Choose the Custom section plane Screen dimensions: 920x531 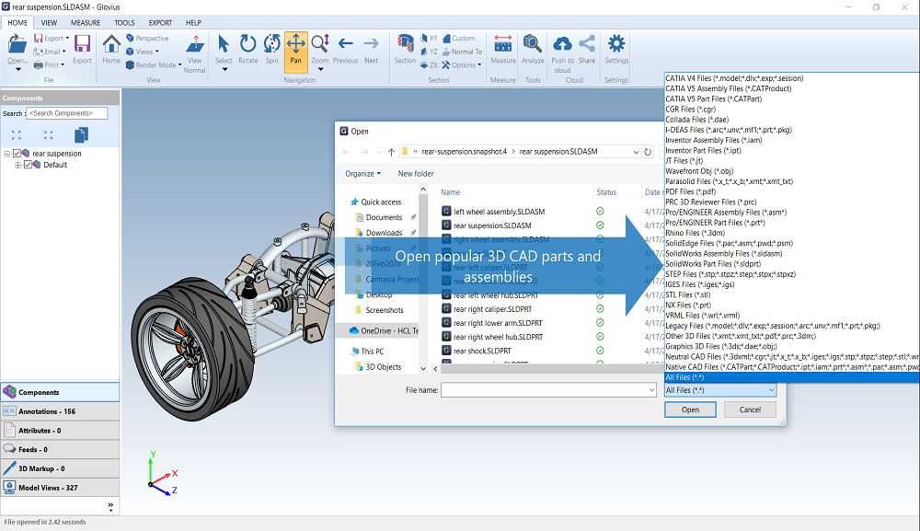459,38
